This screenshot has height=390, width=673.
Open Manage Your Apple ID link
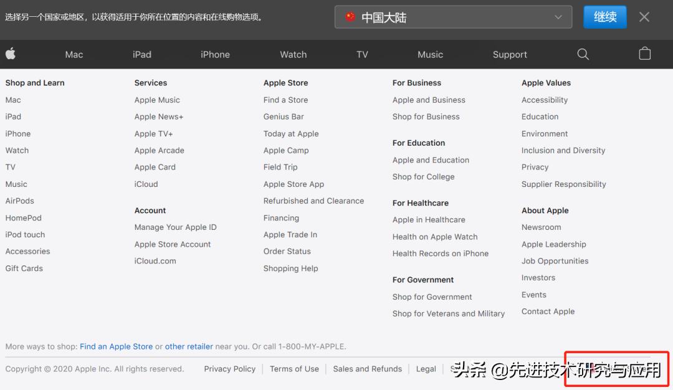pos(176,227)
